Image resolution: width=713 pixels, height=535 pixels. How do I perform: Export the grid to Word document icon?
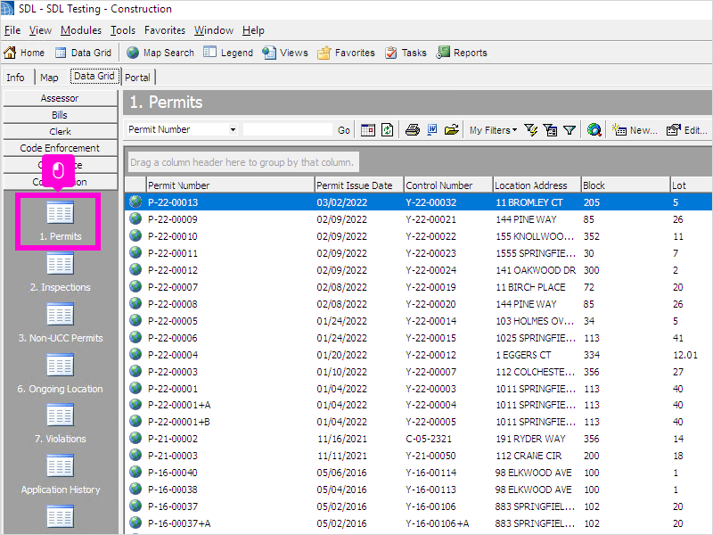[432, 130]
